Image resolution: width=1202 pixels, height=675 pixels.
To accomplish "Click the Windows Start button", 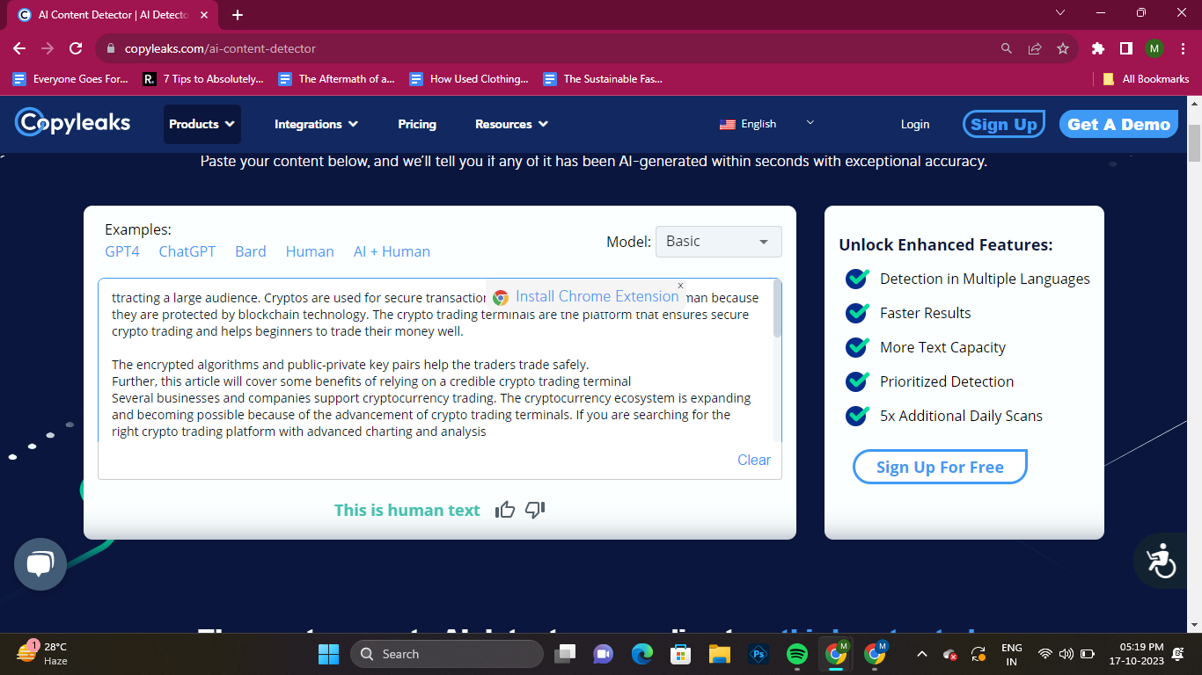I will tap(328, 654).
